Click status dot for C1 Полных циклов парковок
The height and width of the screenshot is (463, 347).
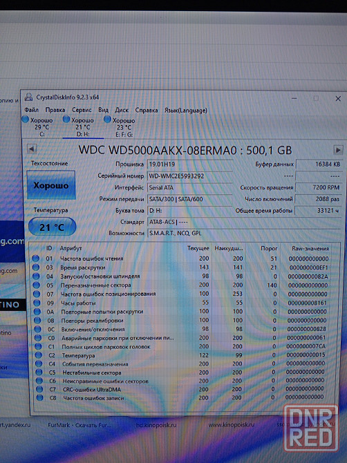tap(39, 346)
